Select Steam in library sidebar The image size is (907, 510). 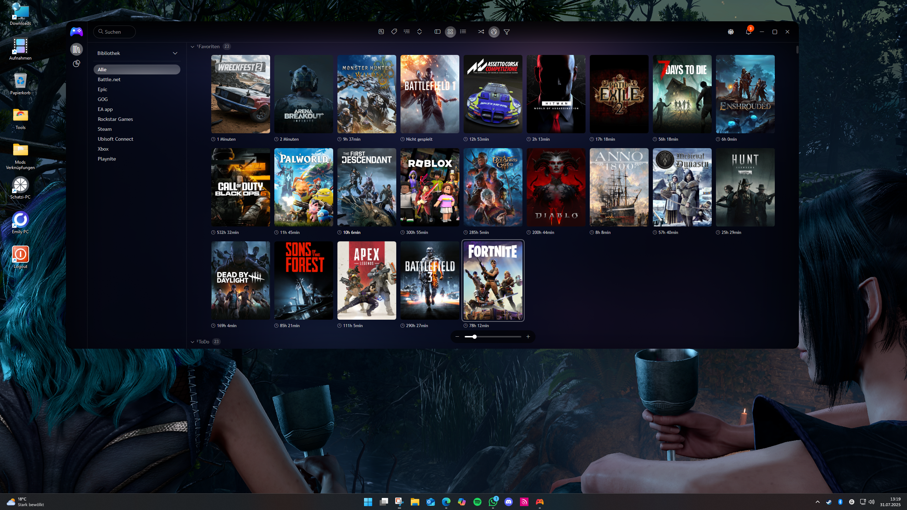coord(105,129)
